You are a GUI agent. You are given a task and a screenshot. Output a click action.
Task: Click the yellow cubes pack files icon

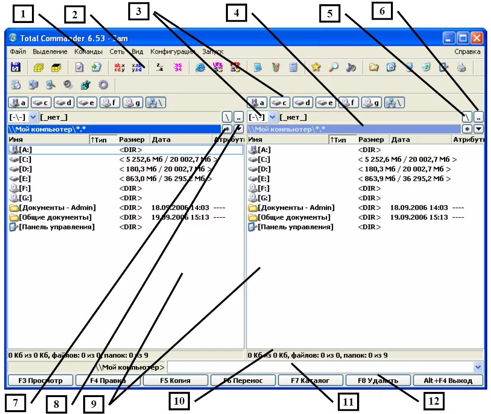tap(39, 67)
